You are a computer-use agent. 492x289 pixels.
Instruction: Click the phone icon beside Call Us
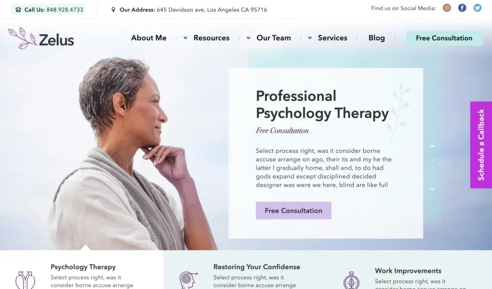pyautogui.click(x=18, y=10)
